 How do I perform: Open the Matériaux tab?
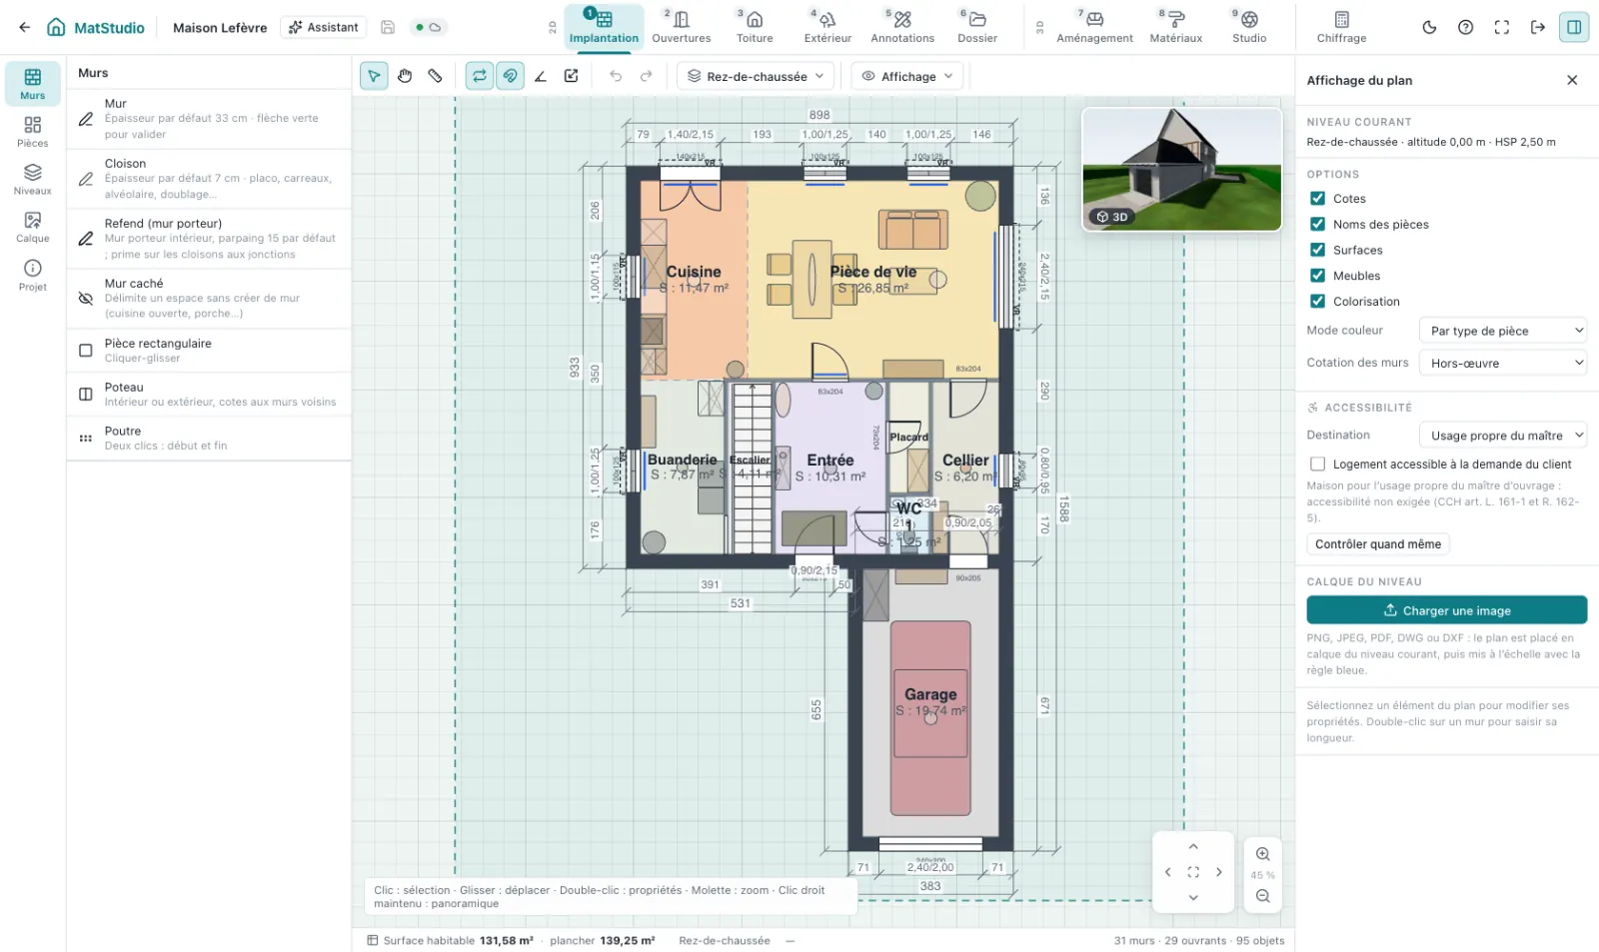point(1176,27)
